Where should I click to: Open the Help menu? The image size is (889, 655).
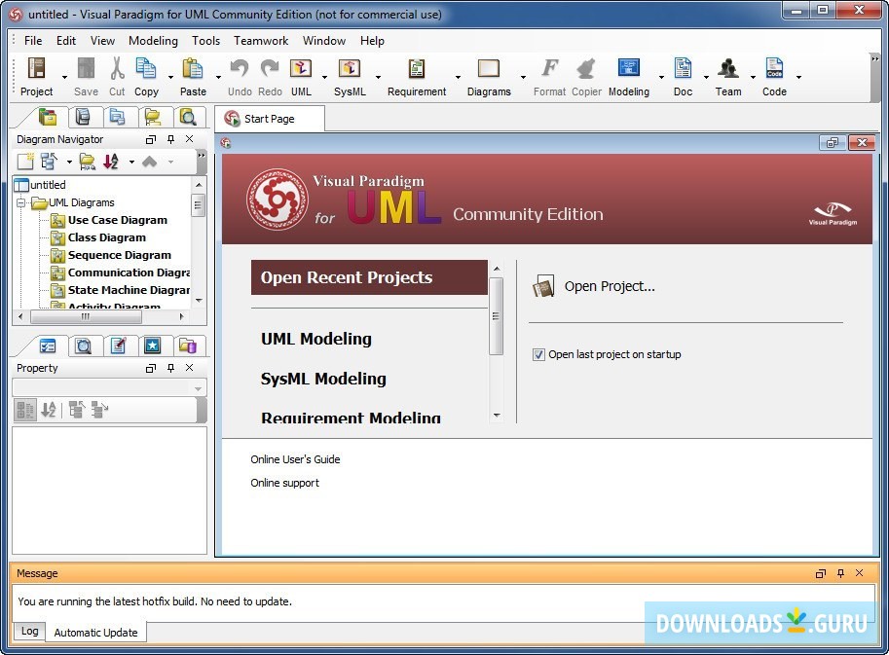[x=372, y=41]
